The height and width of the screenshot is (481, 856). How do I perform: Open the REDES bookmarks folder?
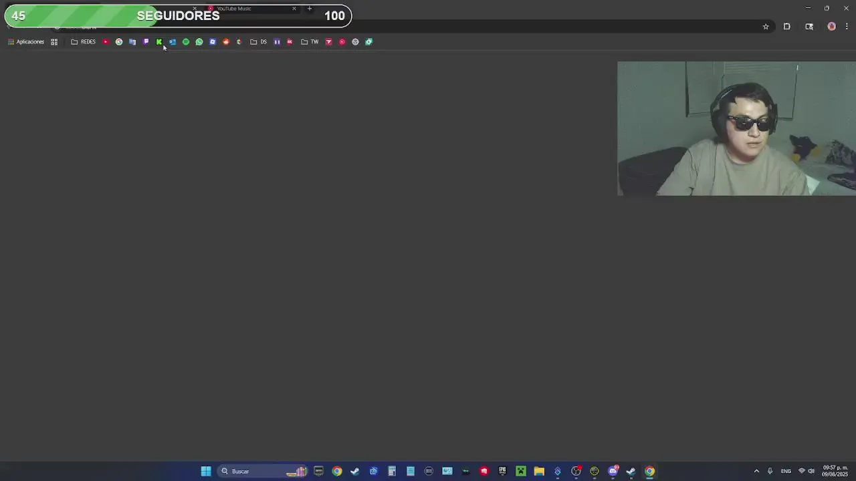point(84,41)
